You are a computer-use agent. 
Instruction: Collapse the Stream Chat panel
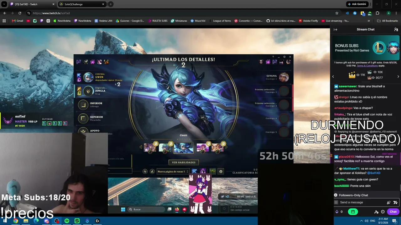(x=335, y=29)
